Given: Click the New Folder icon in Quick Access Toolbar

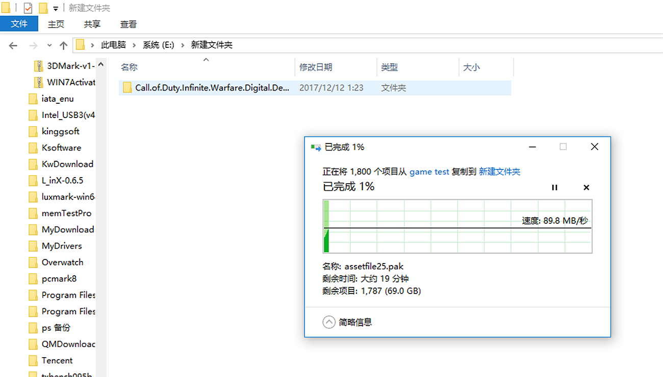Looking at the screenshot, I should point(43,7).
